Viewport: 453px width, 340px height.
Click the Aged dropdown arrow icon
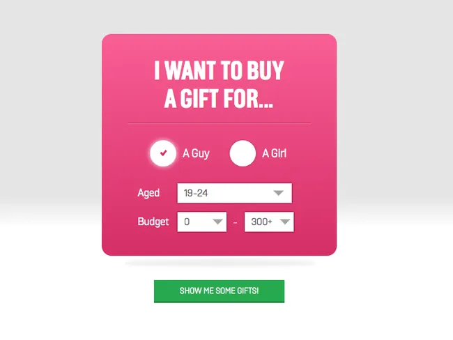tap(279, 193)
